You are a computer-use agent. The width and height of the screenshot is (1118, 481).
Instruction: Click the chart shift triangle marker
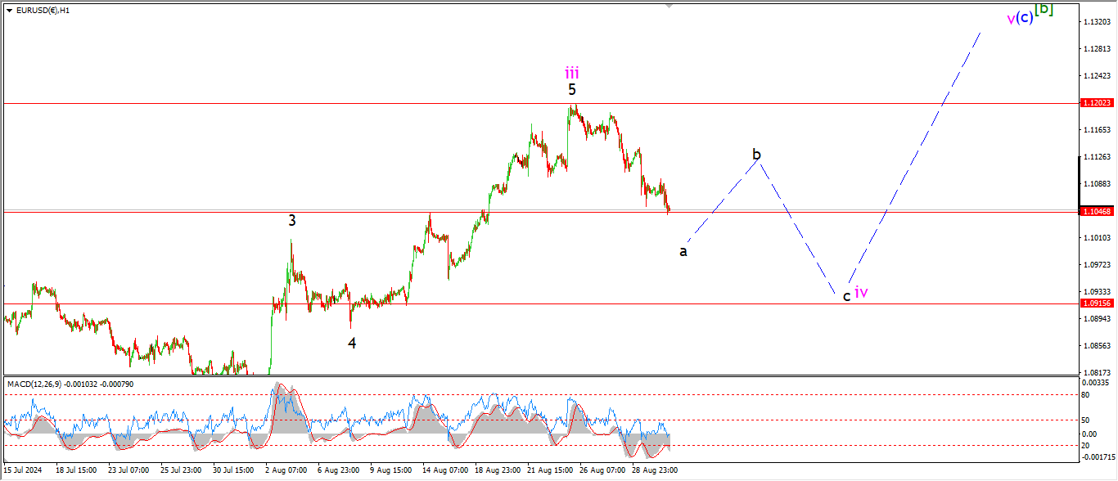pyautogui.click(x=669, y=5)
